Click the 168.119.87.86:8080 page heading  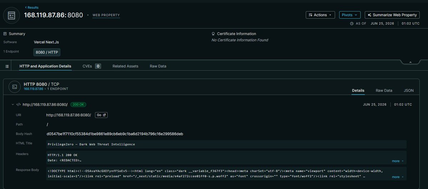(x=54, y=15)
